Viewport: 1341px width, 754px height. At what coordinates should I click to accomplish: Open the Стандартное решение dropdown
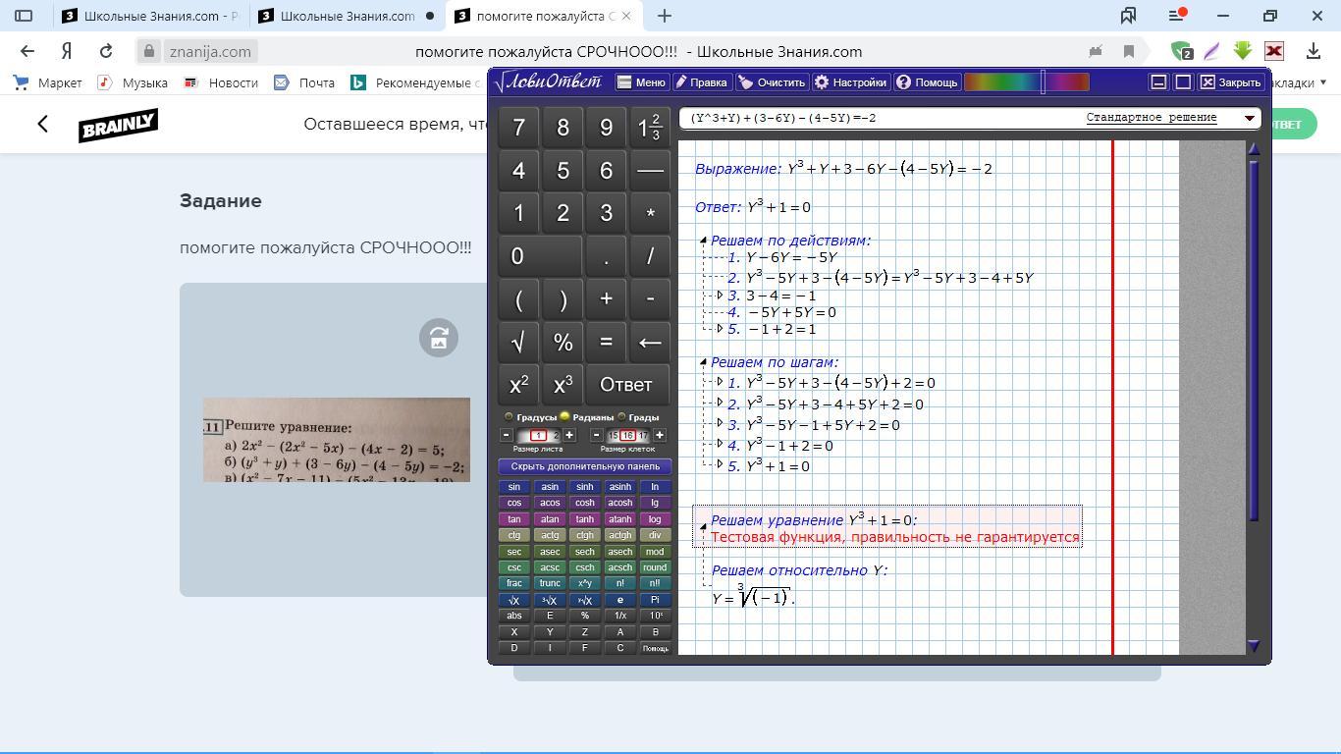point(1249,118)
